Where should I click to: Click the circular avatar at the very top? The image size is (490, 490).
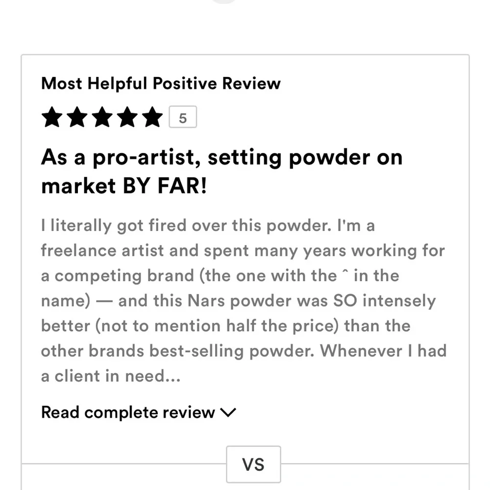224,1
